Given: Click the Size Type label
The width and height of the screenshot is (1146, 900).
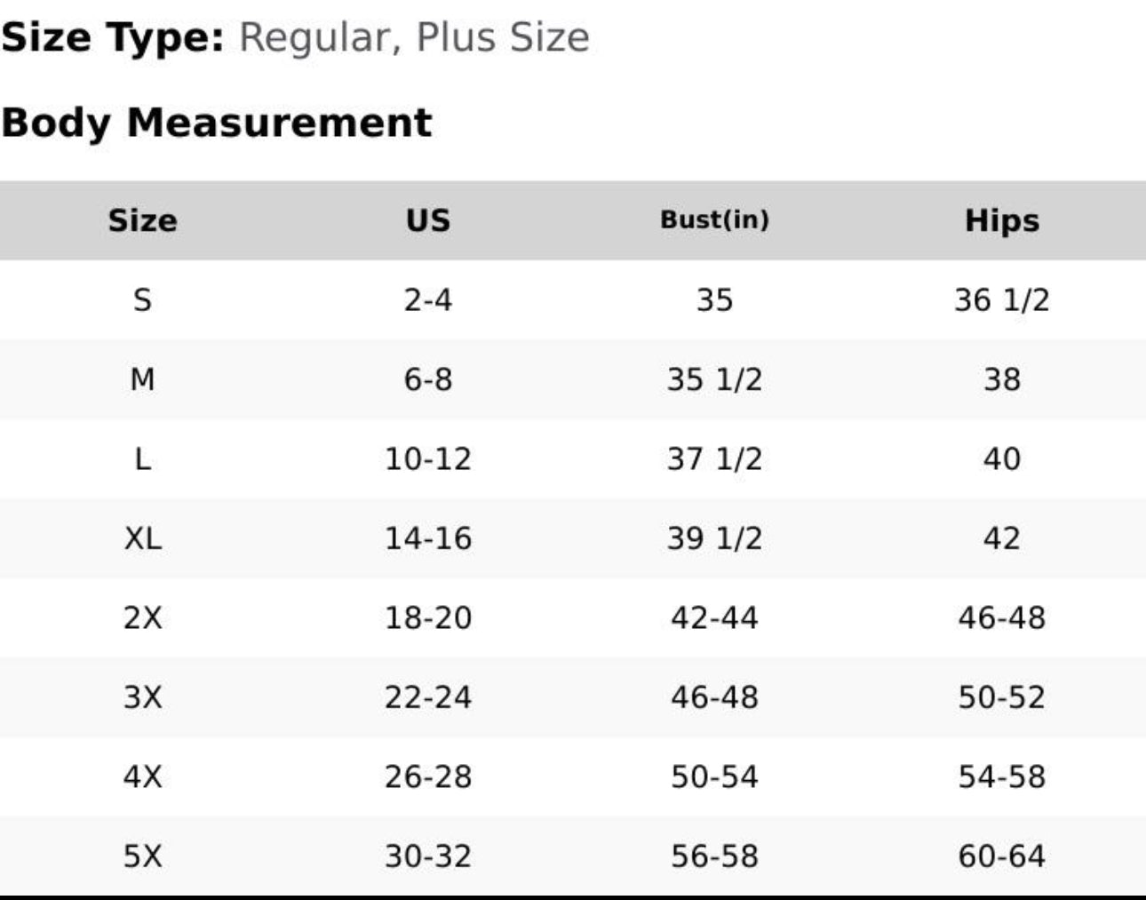Looking at the screenshot, I should [x=113, y=37].
